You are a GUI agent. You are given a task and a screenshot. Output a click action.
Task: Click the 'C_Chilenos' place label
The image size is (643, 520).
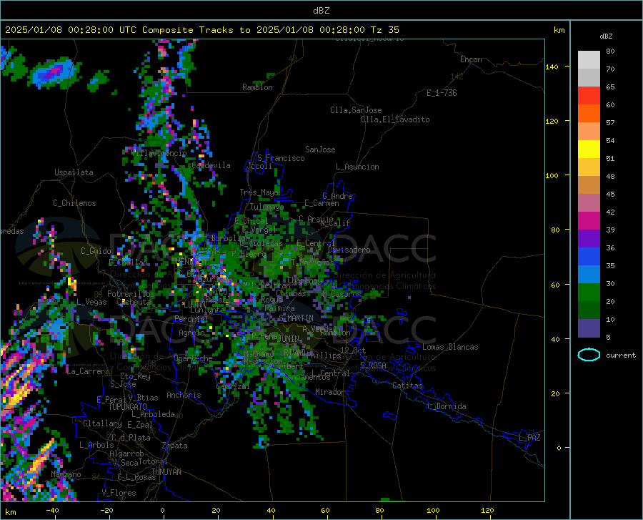pos(74,203)
